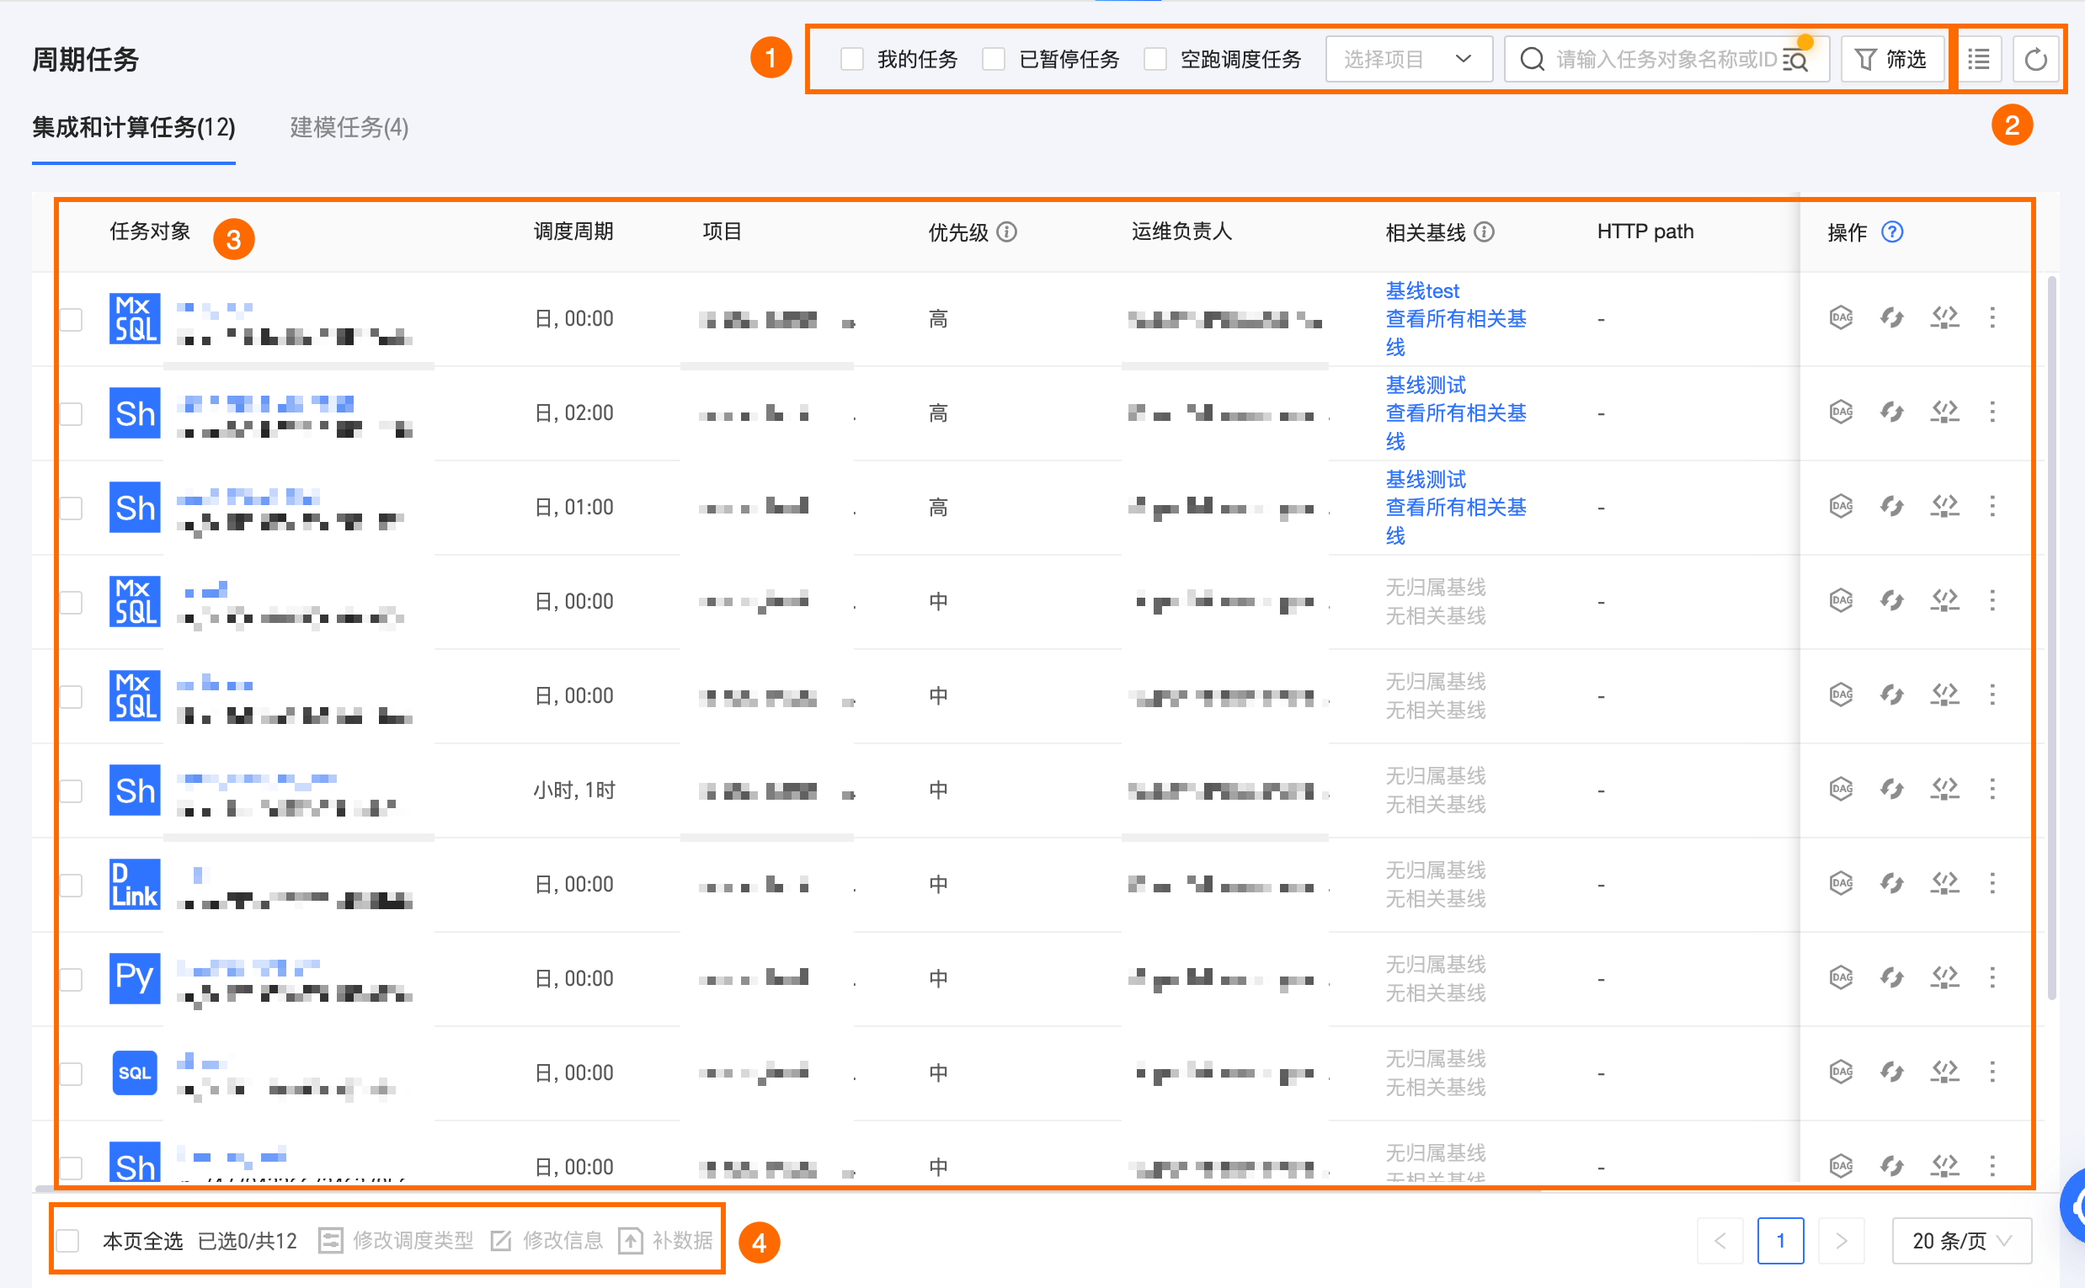Select the 集成和计算任务(12) tab
The image size is (2085, 1288).
pos(134,128)
